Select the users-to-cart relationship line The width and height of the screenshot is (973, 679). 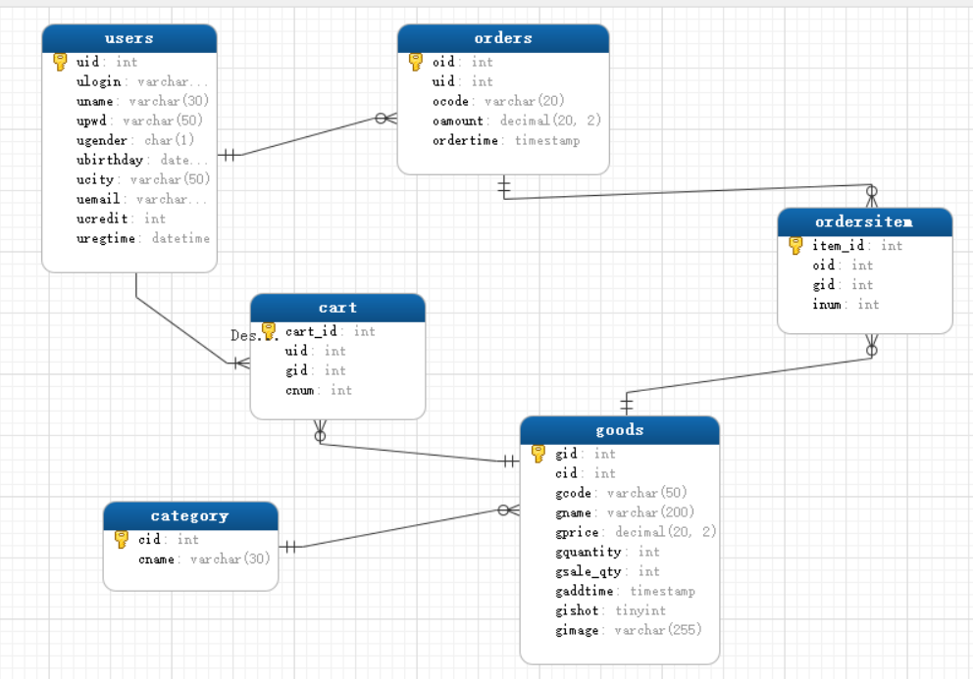point(181,330)
